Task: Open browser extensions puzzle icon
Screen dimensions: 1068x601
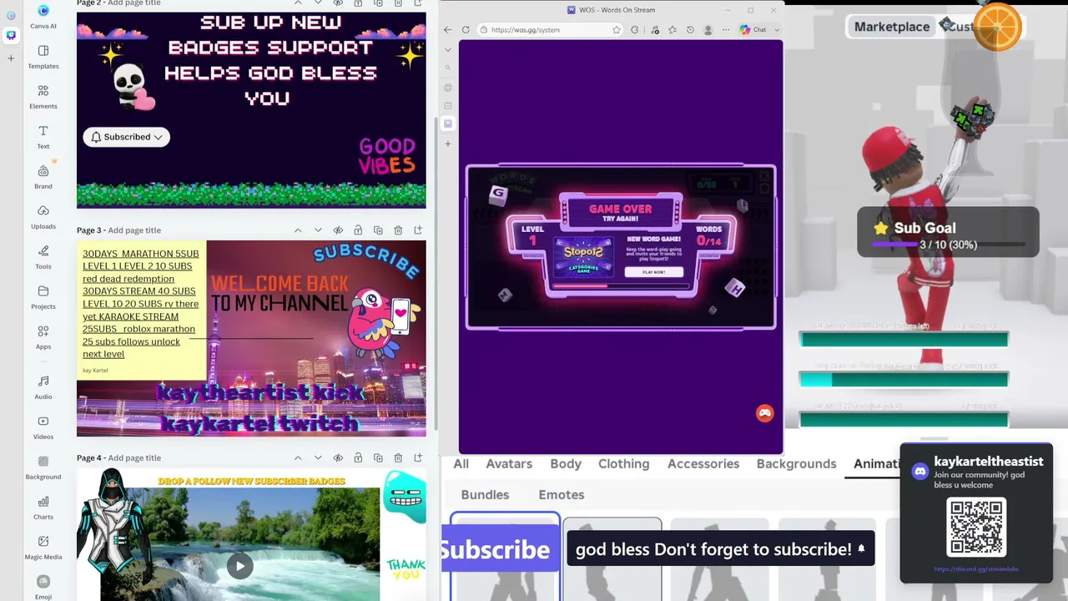Action: tap(635, 30)
